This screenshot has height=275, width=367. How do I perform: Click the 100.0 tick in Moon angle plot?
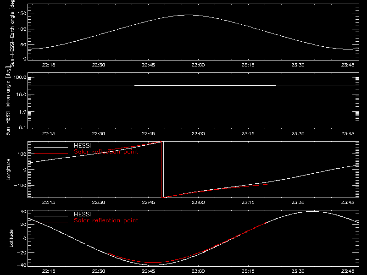pyautogui.click(x=20, y=77)
